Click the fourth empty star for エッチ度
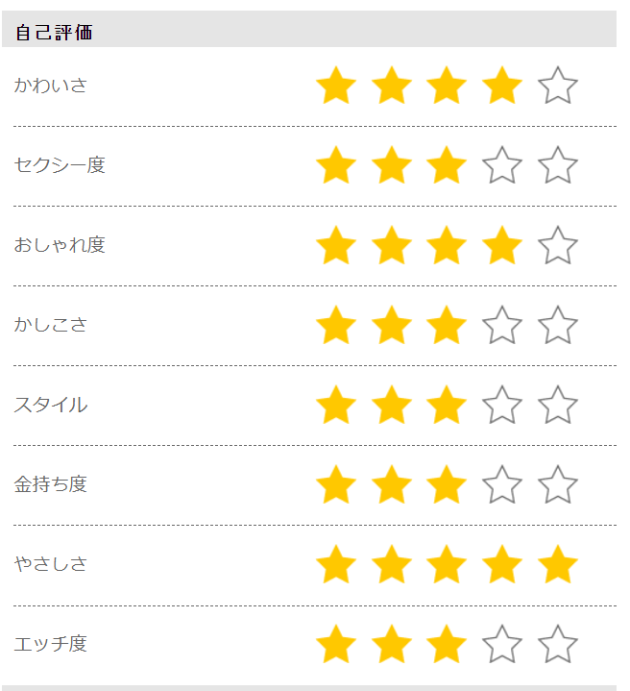 [x=502, y=645]
